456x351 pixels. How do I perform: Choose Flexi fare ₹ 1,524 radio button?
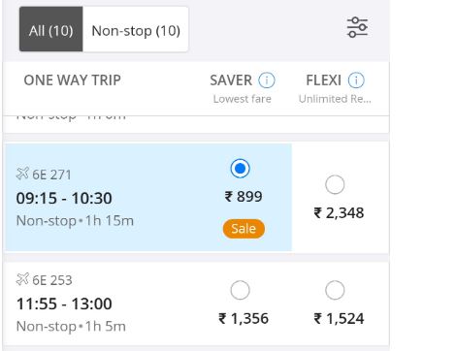[x=335, y=290]
